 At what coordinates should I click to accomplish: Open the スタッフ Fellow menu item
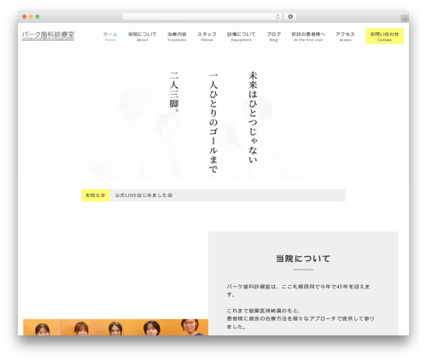click(207, 37)
